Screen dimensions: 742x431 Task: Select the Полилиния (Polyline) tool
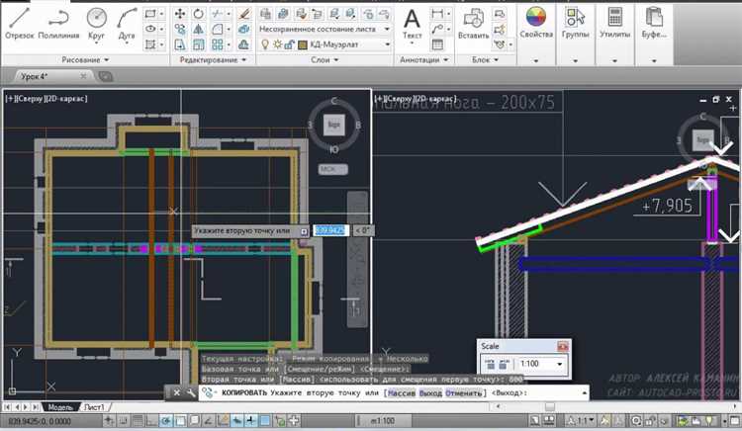pyautogui.click(x=58, y=22)
